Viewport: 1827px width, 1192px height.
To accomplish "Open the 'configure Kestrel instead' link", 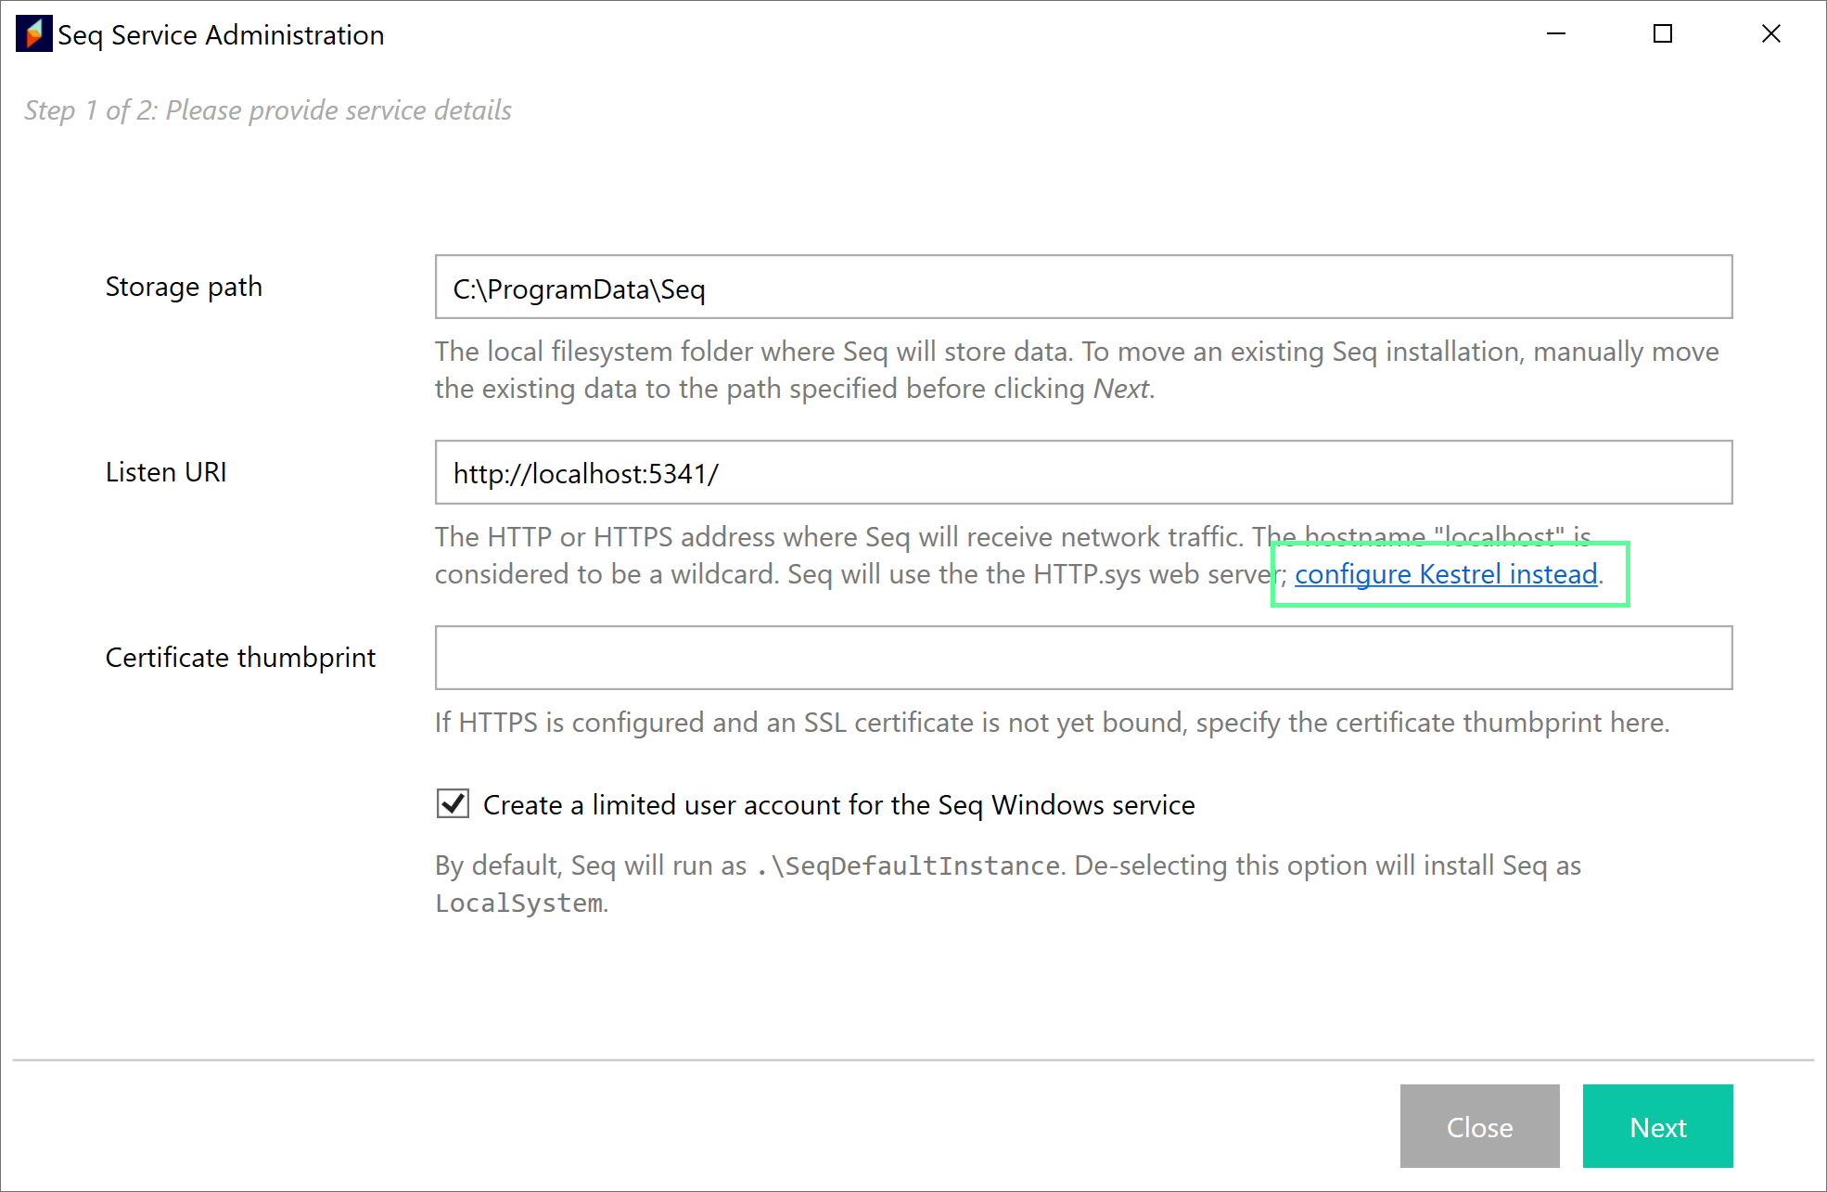I will pyautogui.click(x=1445, y=574).
